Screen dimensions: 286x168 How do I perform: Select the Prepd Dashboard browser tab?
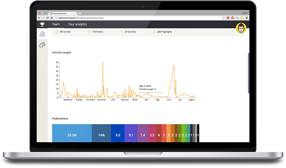pyautogui.click(x=62, y=13)
